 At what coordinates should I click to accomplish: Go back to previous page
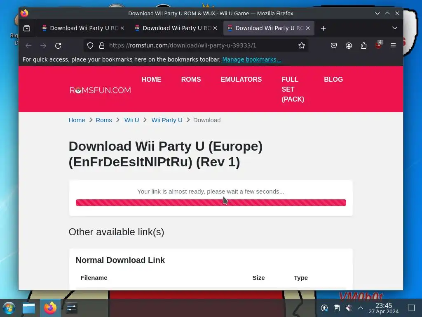pyautogui.click(x=28, y=45)
